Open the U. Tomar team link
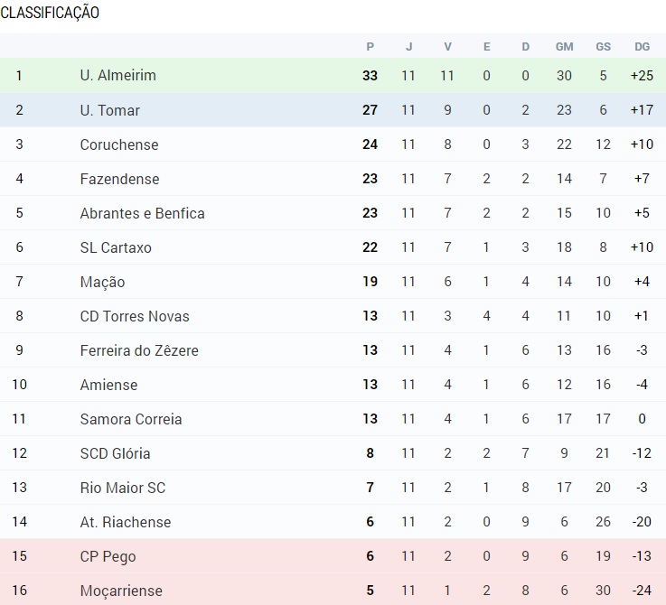 tap(110, 110)
